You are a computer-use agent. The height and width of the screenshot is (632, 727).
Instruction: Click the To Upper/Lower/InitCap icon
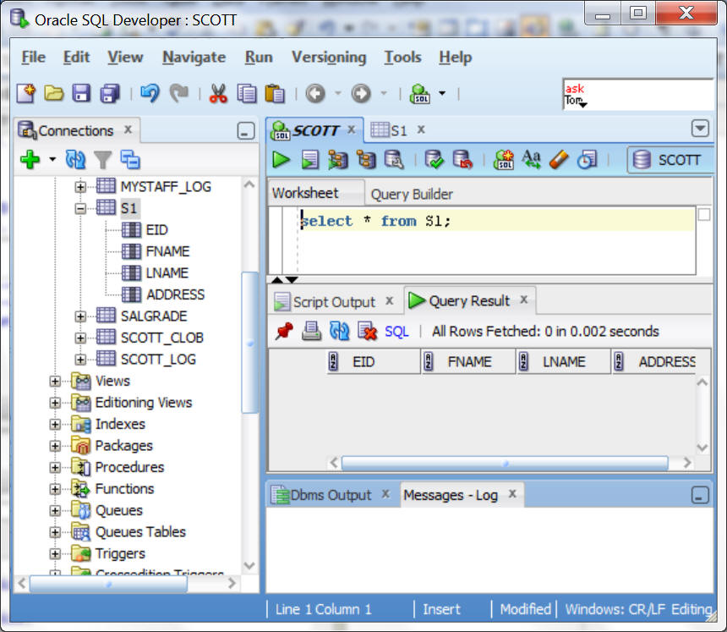[532, 160]
